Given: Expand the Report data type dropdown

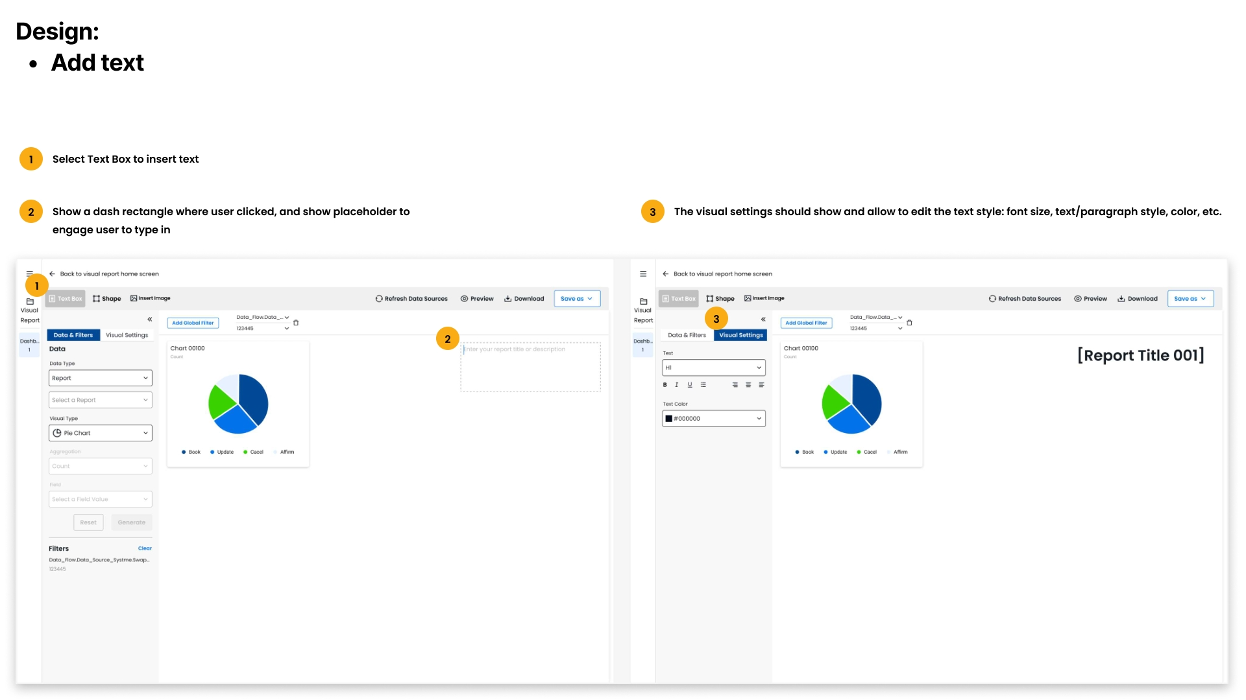Looking at the screenshot, I should pyautogui.click(x=101, y=378).
